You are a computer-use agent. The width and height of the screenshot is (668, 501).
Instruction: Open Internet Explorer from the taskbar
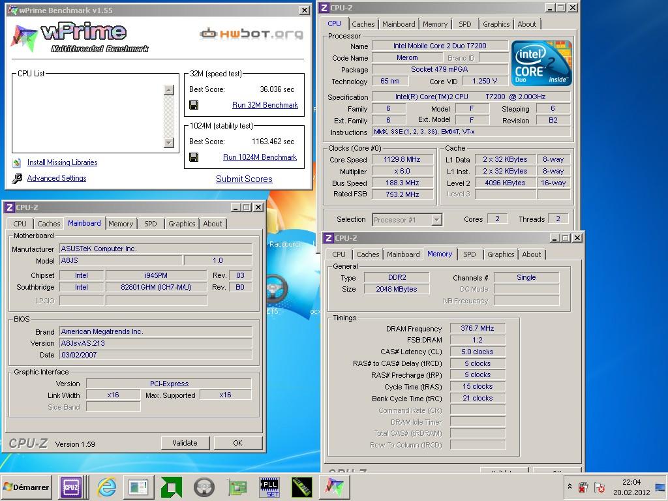pos(106,487)
